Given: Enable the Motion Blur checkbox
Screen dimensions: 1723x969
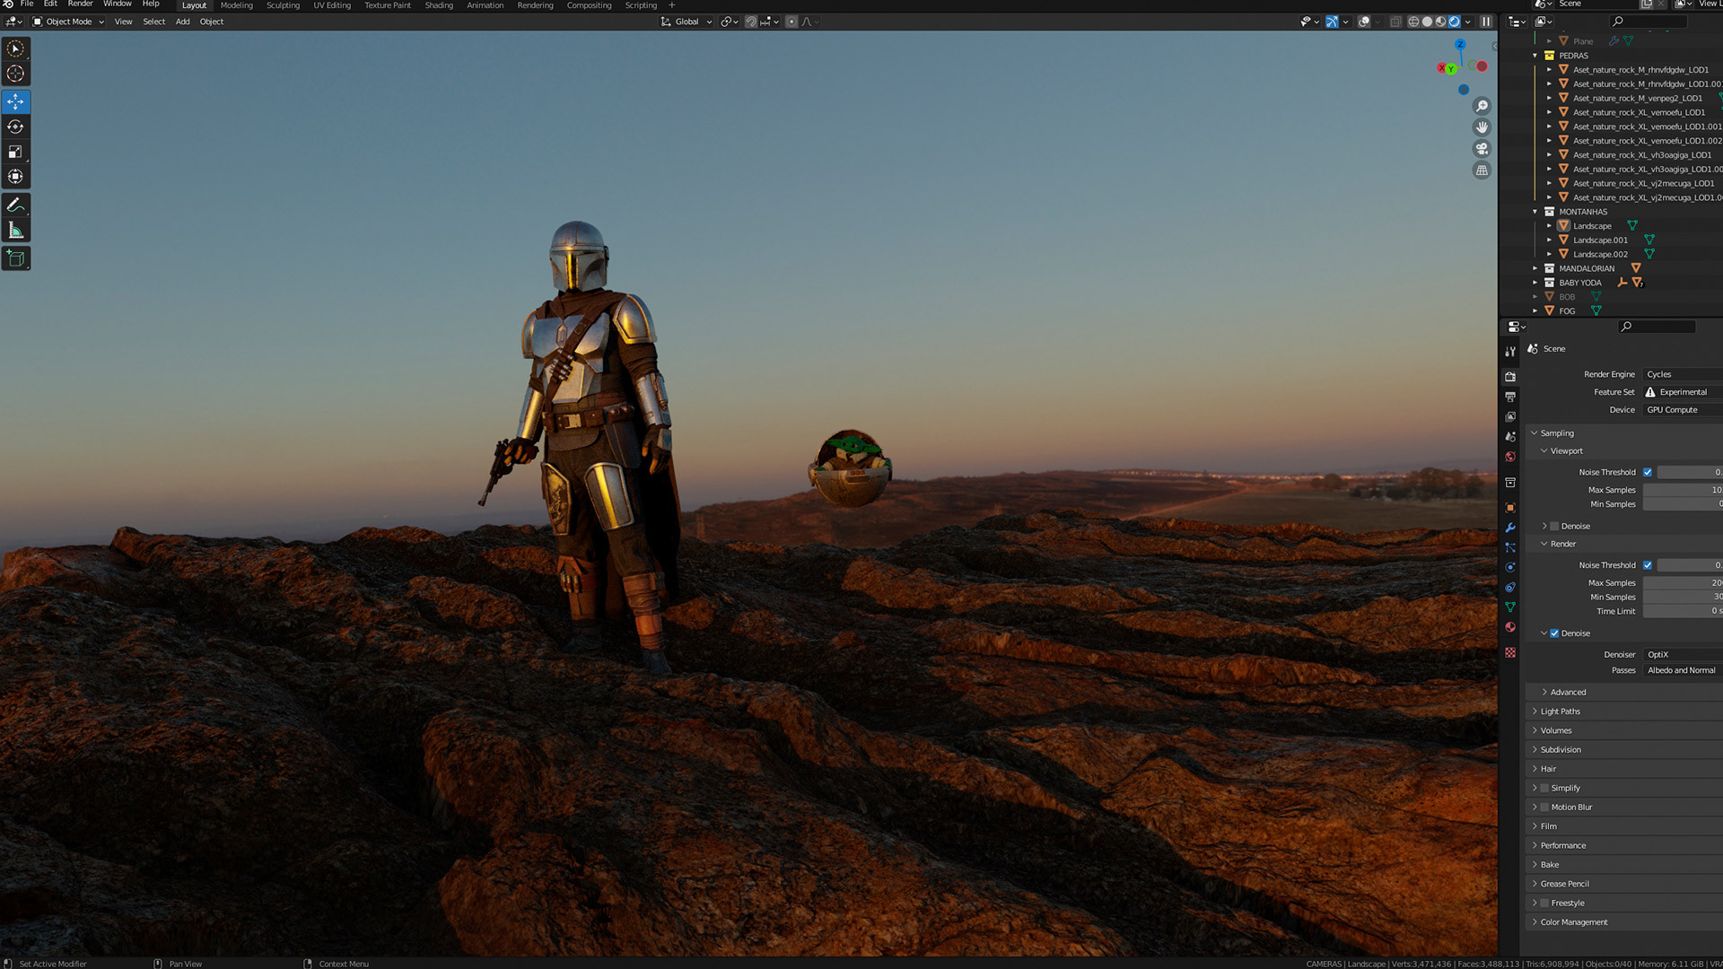Looking at the screenshot, I should coord(1544,807).
